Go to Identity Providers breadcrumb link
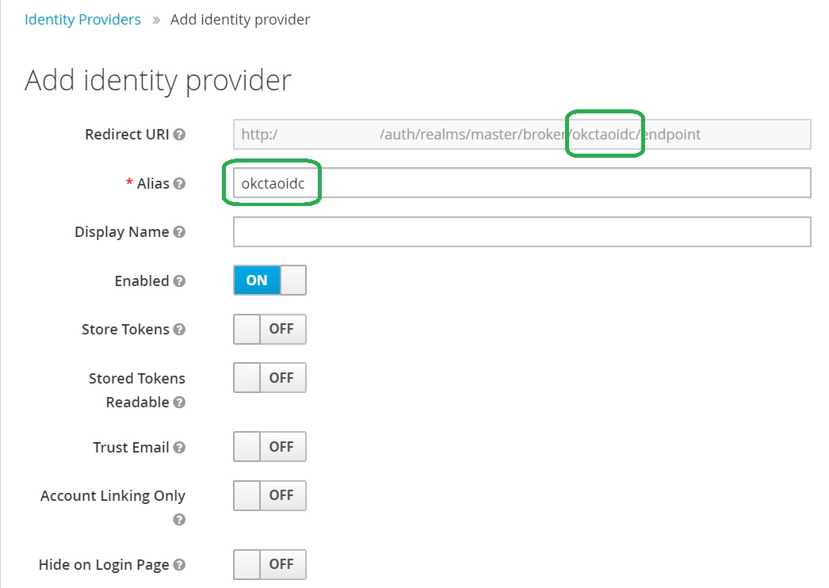 (82, 20)
